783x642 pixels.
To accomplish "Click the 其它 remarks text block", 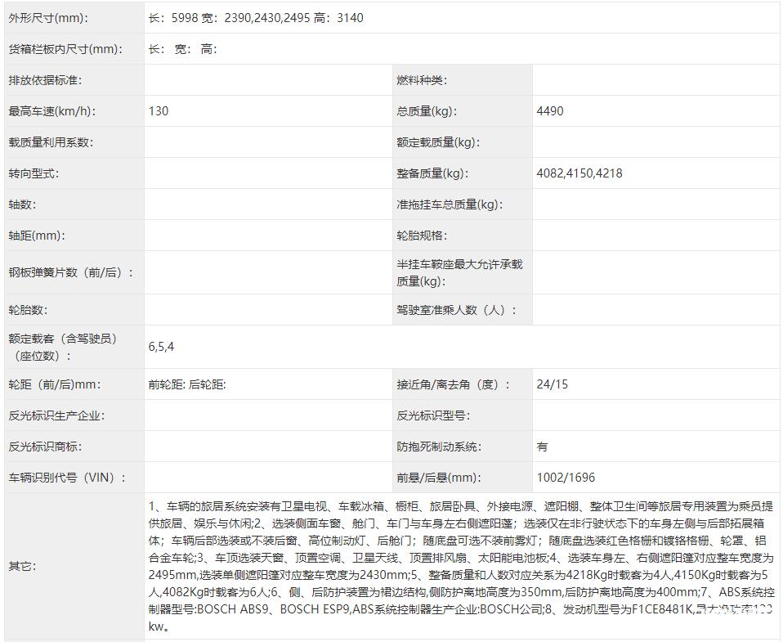I will (458, 564).
